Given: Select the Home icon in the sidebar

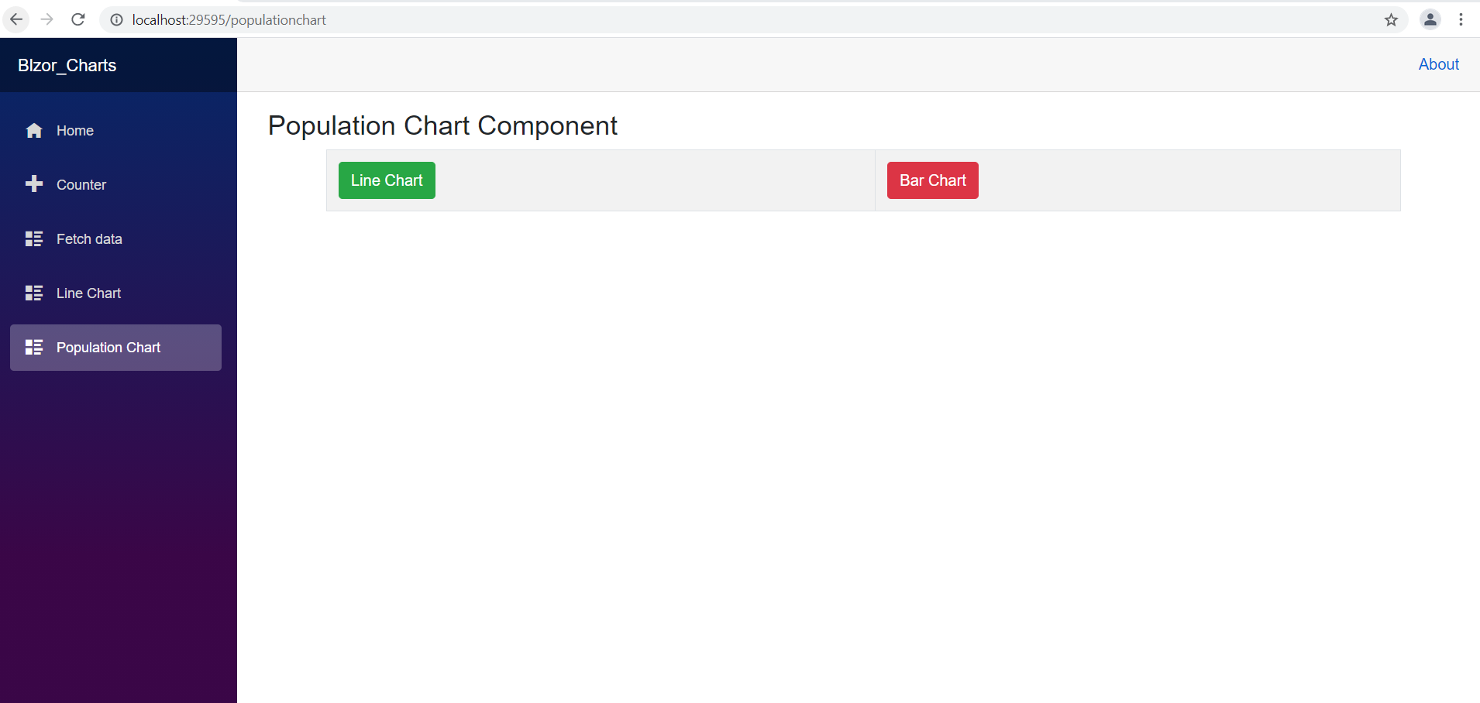Looking at the screenshot, I should click(34, 130).
